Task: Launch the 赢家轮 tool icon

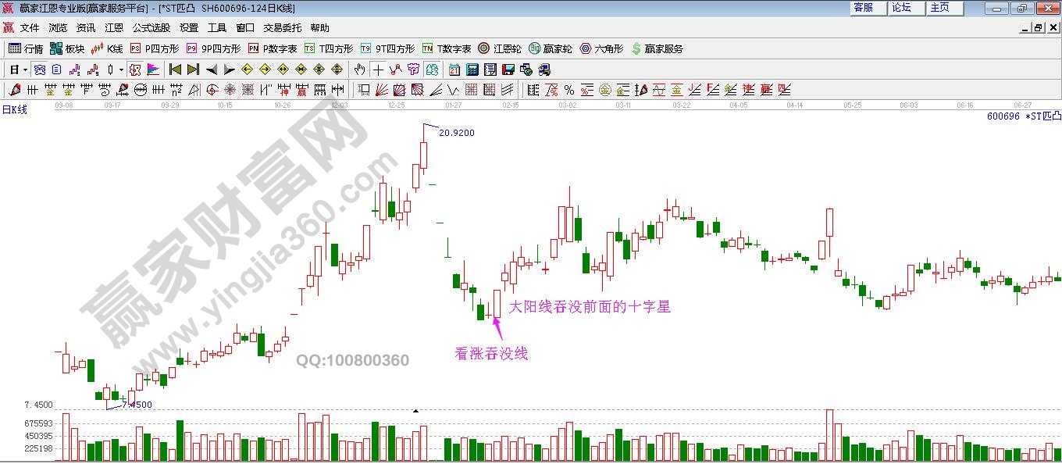Action: tap(535, 48)
